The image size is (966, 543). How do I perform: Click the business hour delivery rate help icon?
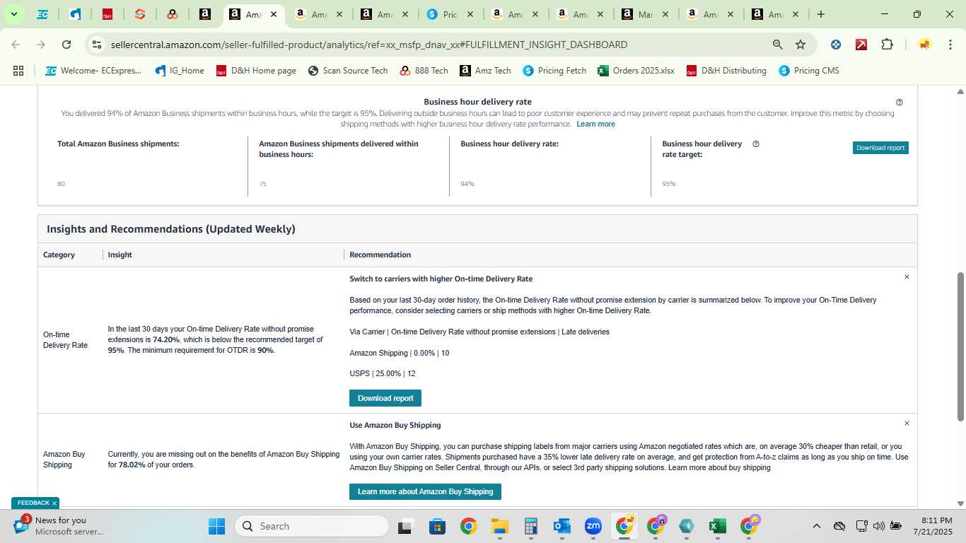pyautogui.click(x=900, y=103)
